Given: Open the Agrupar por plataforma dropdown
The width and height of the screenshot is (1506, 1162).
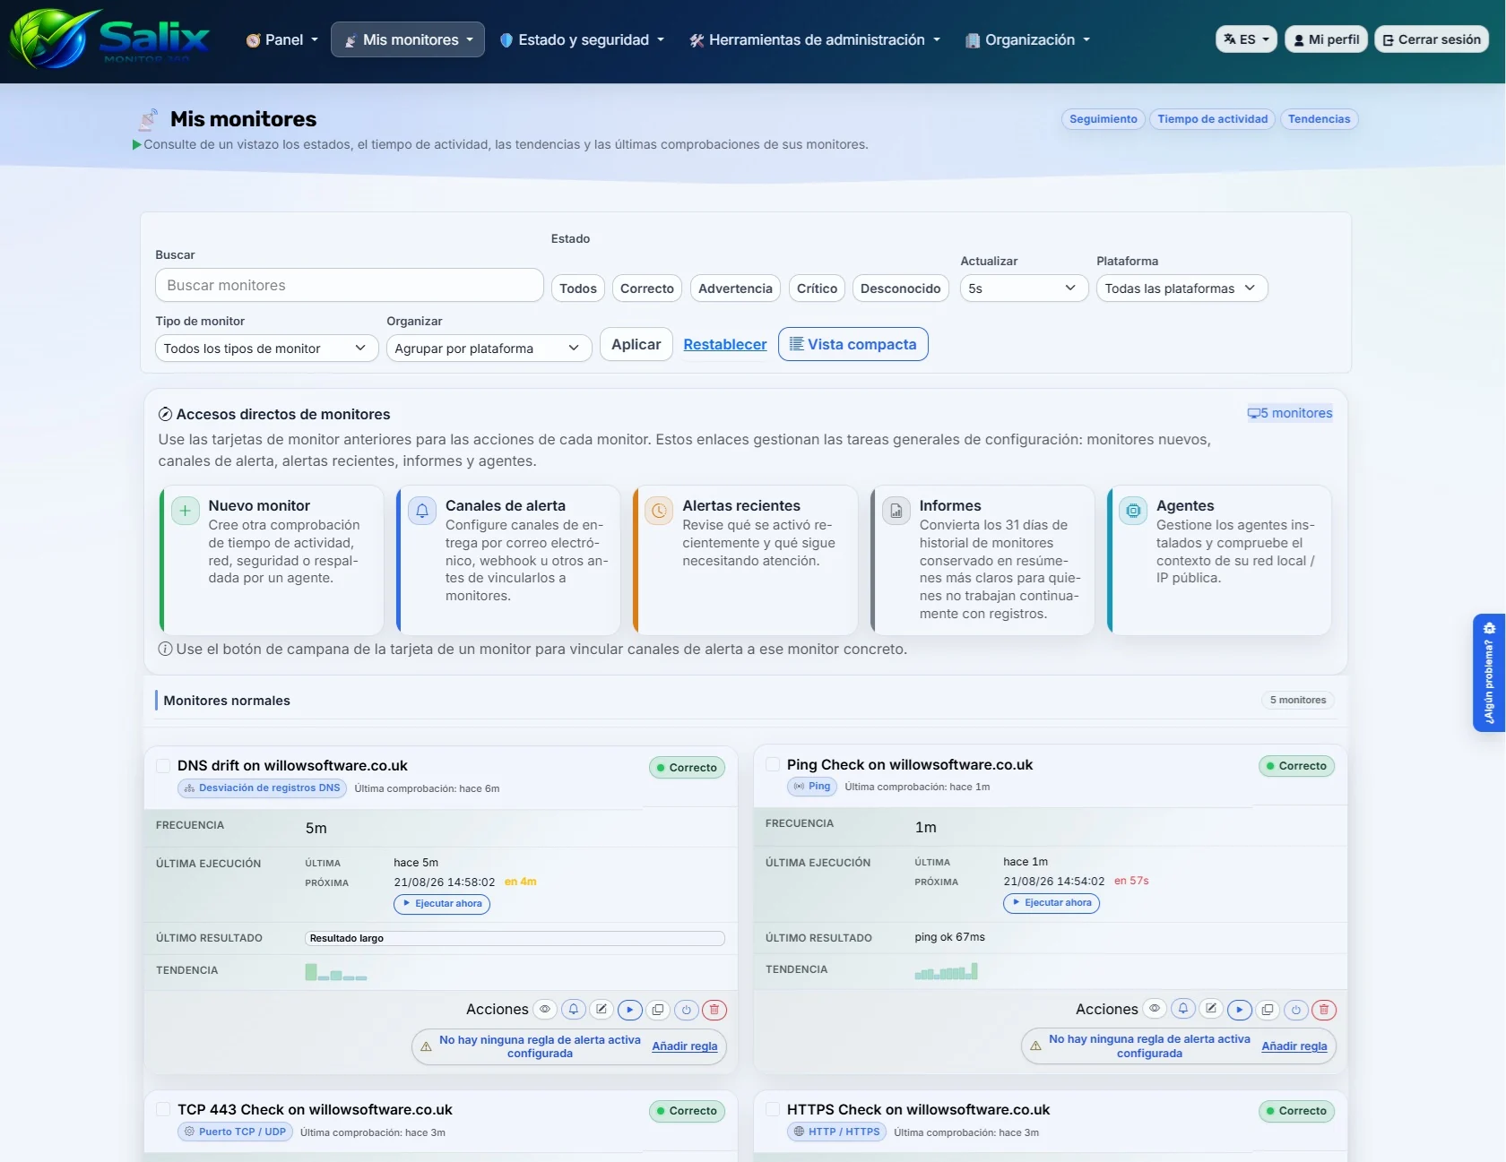Looking at the screenshot, I should 489,349.
